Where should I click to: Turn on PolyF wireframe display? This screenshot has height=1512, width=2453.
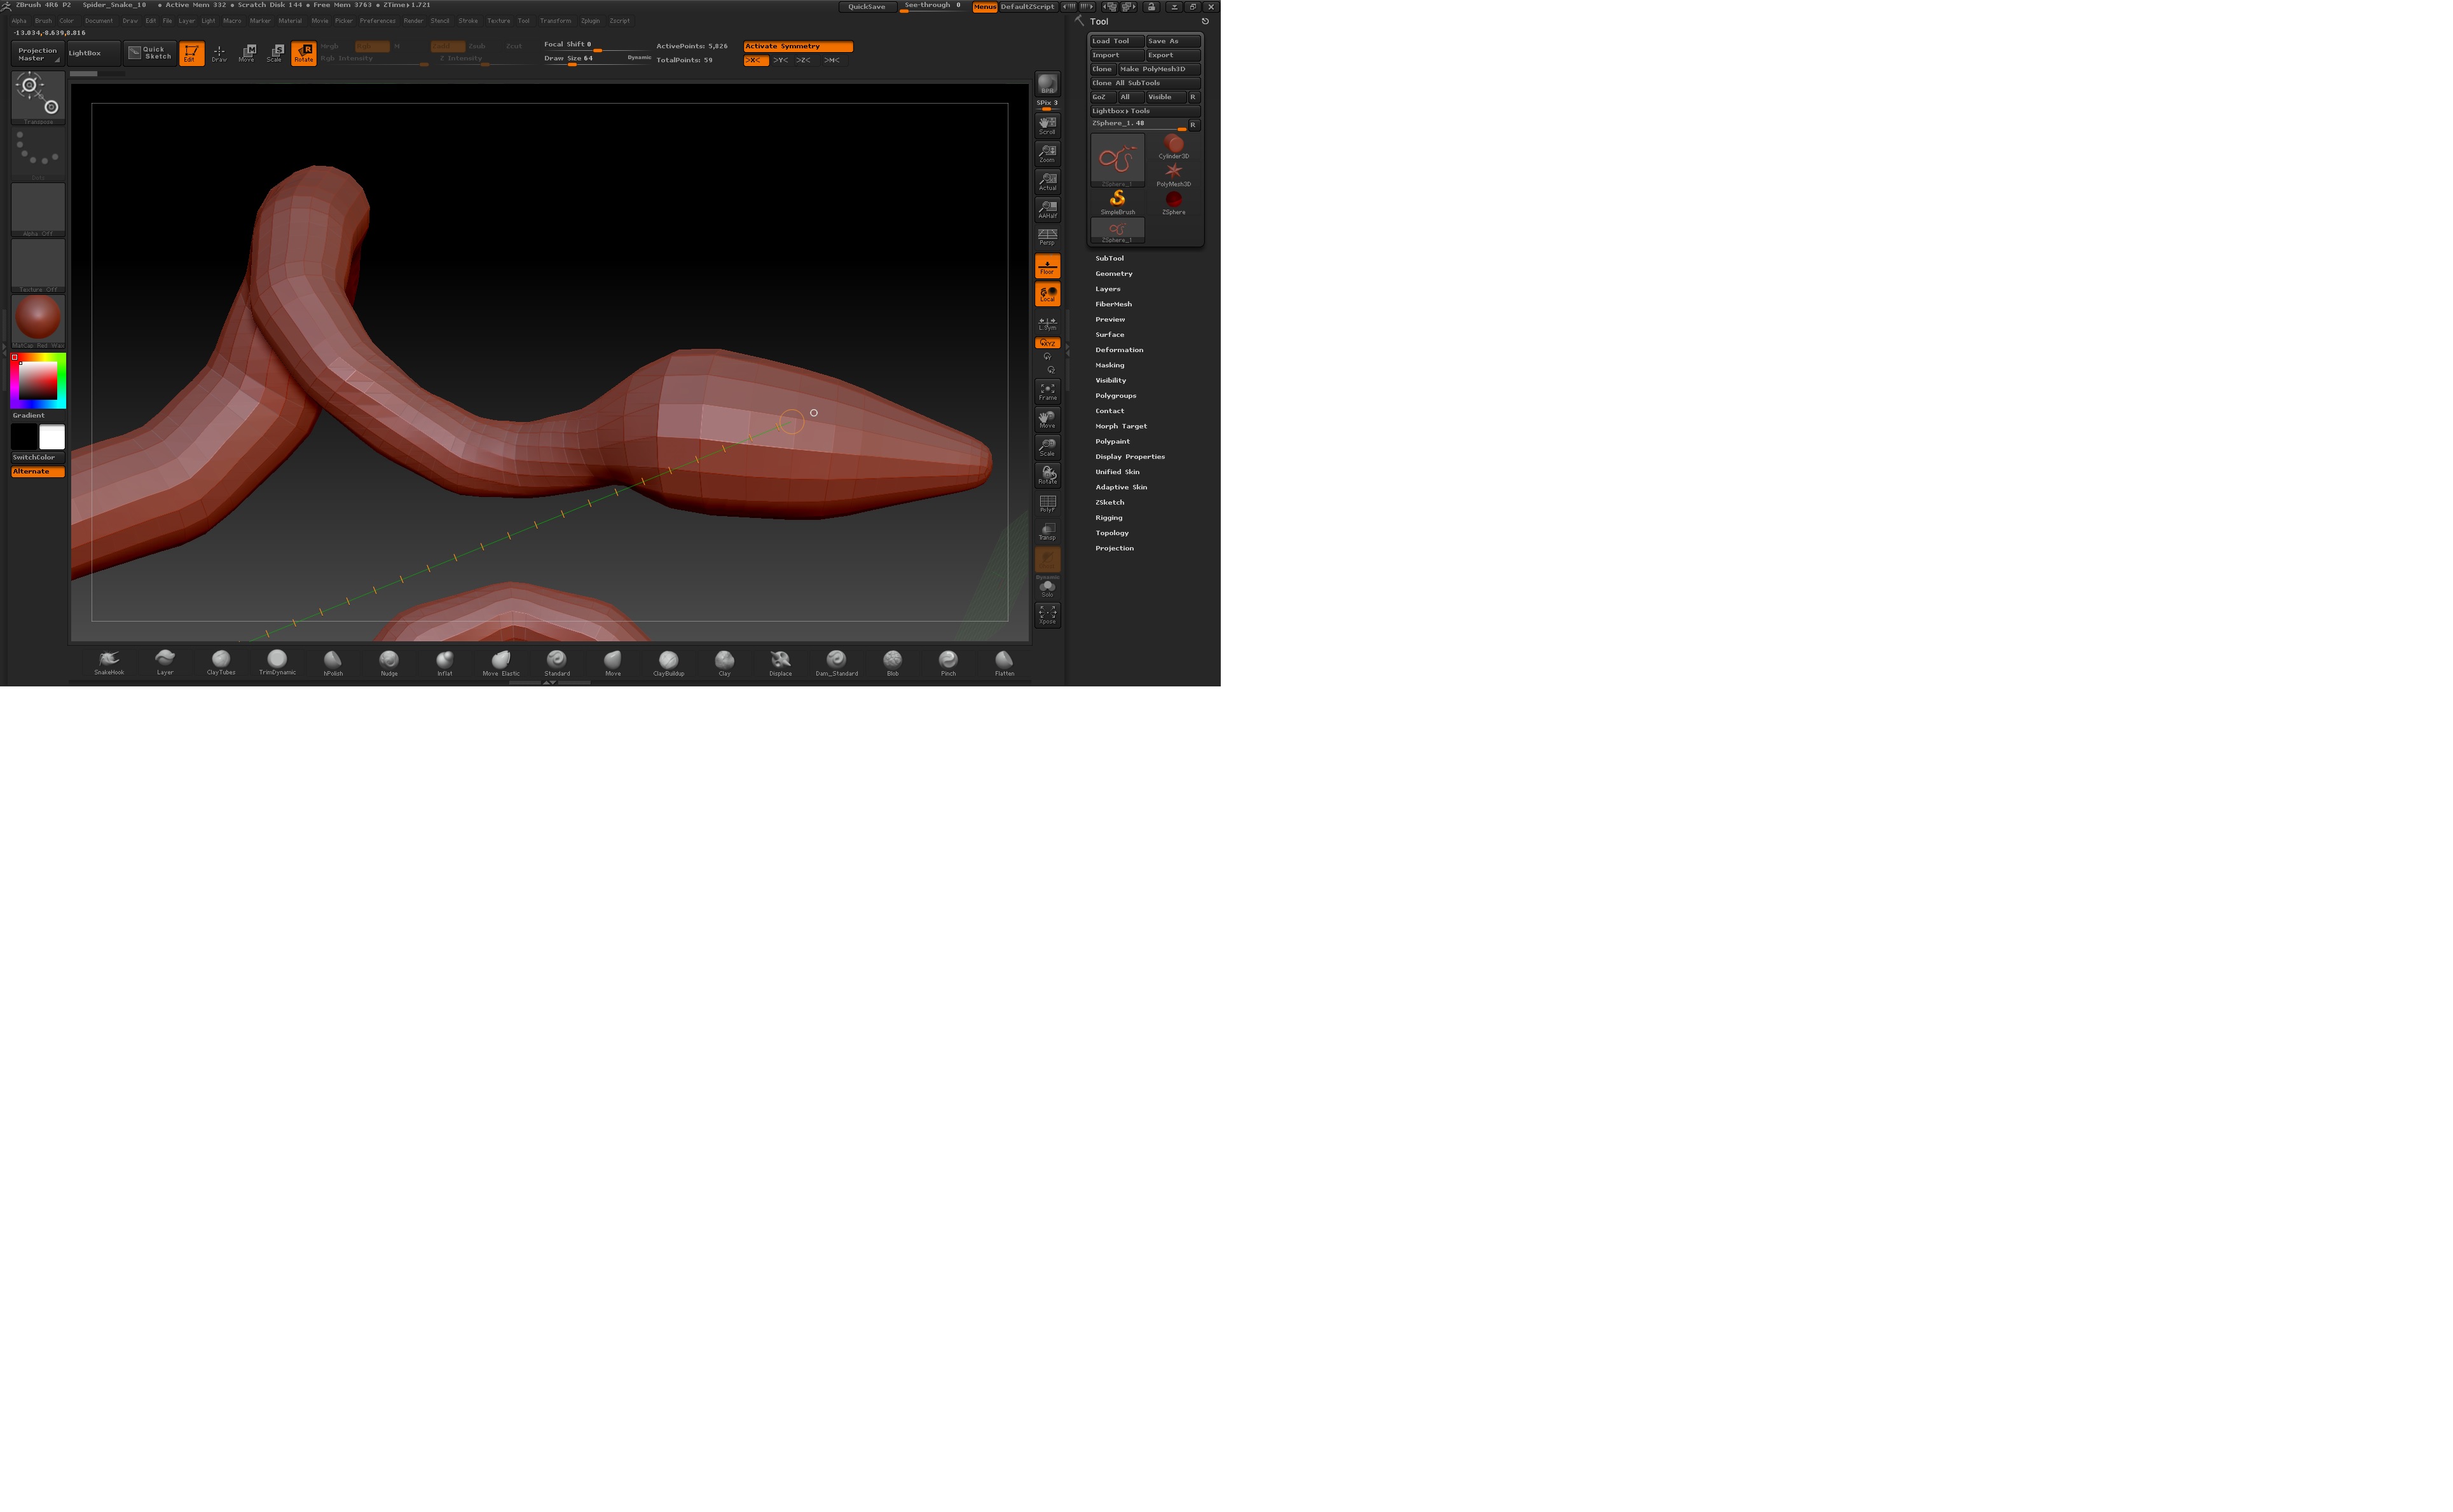1047,503
